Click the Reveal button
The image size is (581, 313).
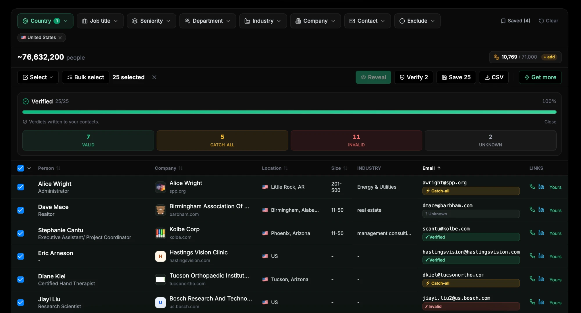coord(373,77)
